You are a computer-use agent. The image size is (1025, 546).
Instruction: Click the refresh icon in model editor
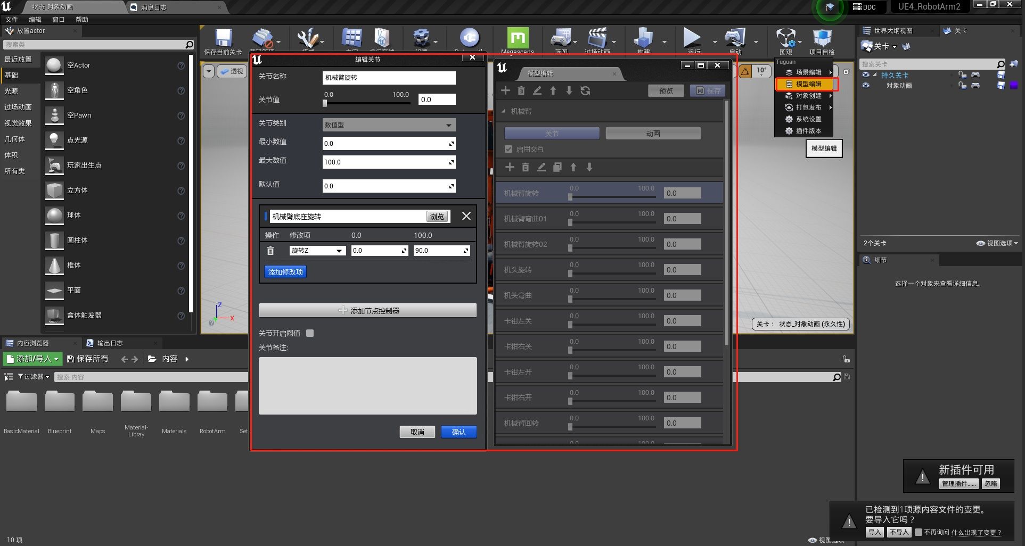coord(585,90)
